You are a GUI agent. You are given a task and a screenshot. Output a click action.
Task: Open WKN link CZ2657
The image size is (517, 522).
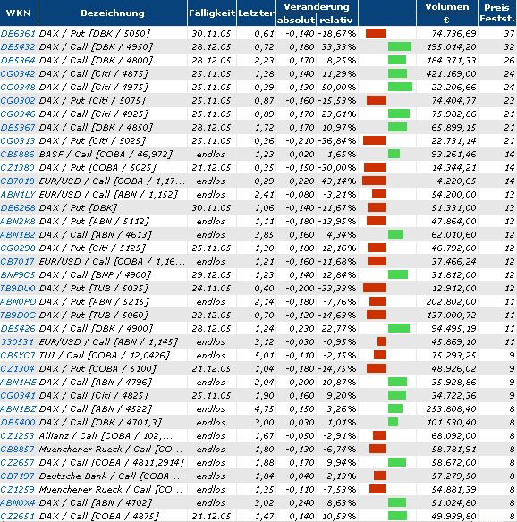(18, 462)
